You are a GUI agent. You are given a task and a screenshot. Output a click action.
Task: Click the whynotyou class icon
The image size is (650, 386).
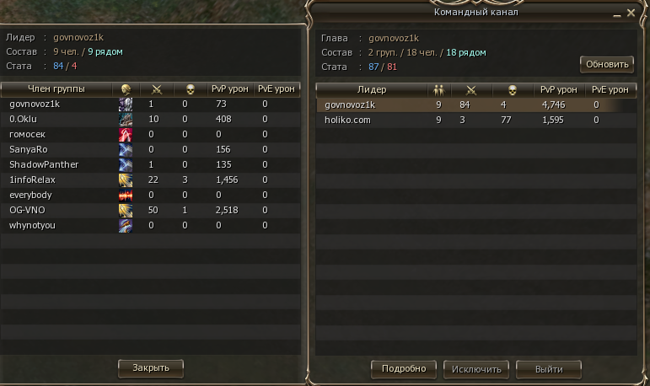126,226
